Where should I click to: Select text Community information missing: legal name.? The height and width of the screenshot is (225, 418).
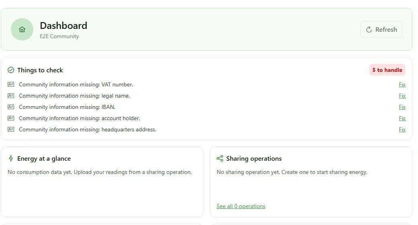[x=74, y=96]
